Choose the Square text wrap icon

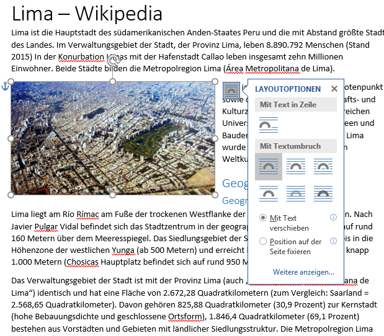tap(269, 167)
